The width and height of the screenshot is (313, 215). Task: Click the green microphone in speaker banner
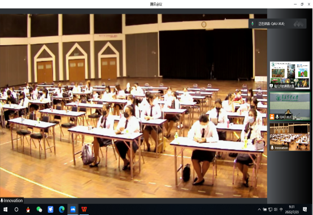253,24
